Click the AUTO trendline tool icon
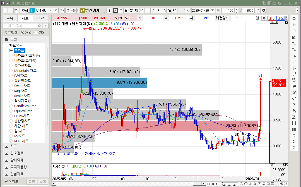 pos(294,68)
